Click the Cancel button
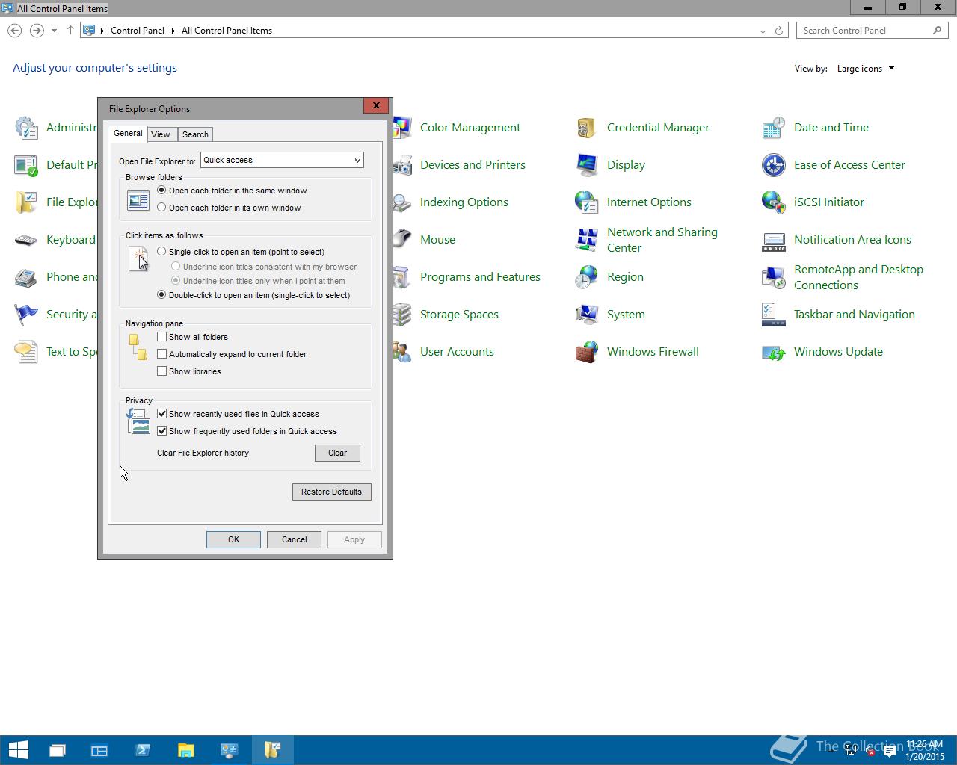 tap(294, 539)
